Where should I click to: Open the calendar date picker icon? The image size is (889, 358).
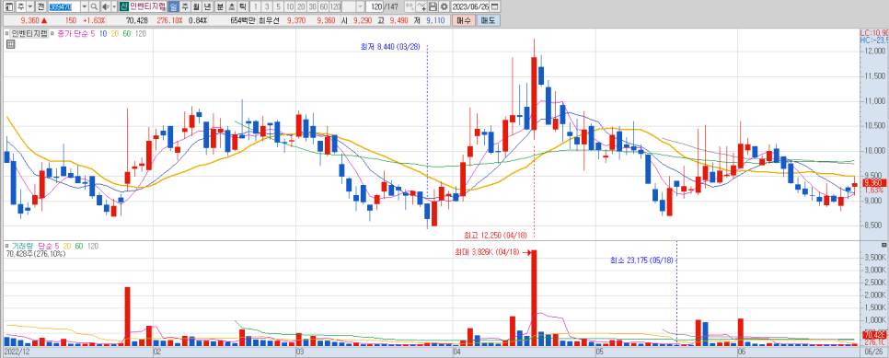494,6
